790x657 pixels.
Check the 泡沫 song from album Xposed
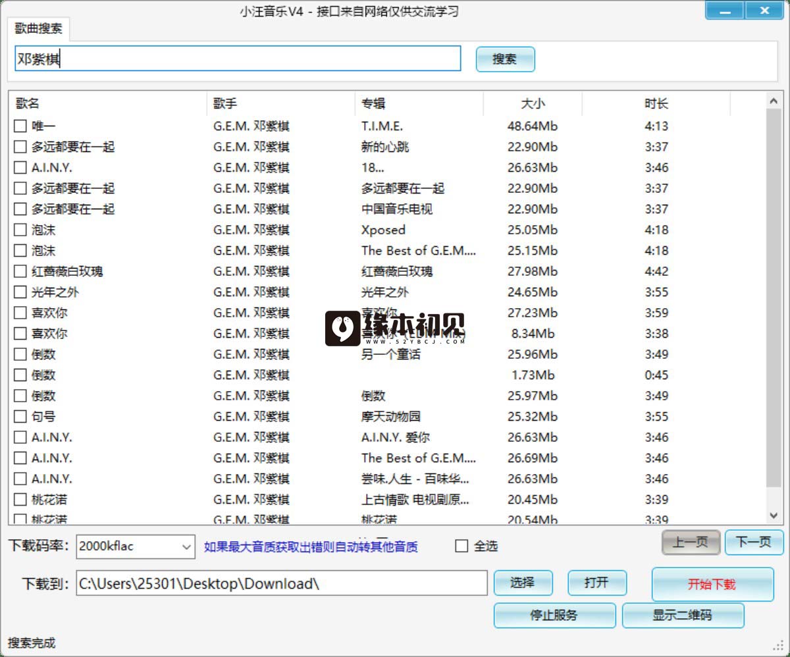[x=20, y=230]
